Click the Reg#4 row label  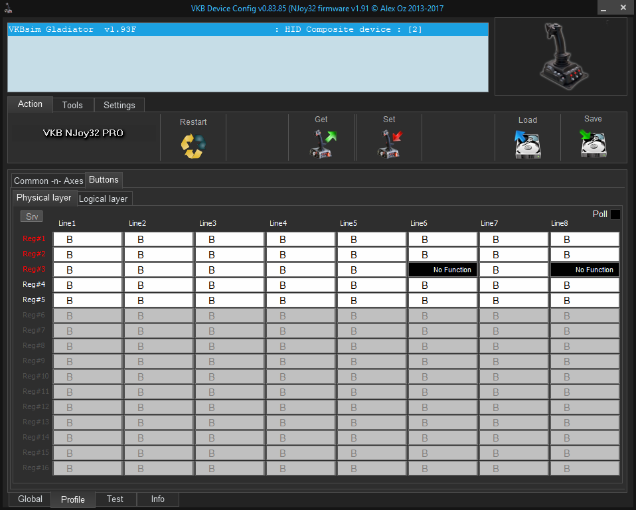pos(34,284)
